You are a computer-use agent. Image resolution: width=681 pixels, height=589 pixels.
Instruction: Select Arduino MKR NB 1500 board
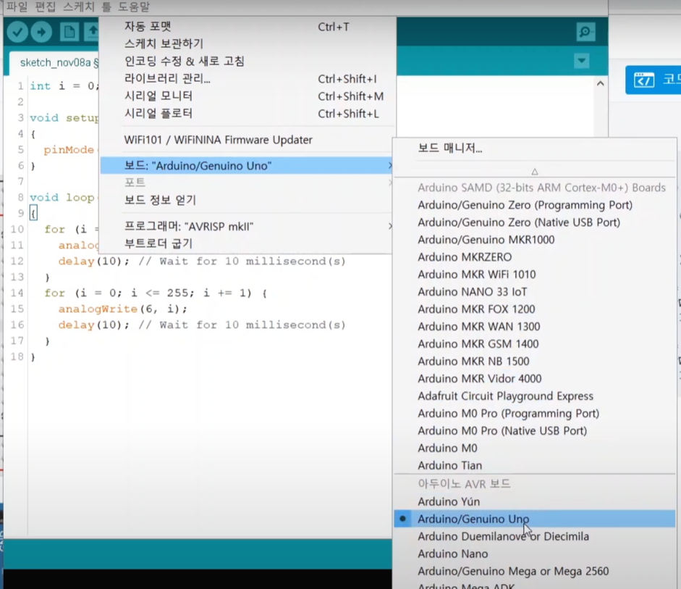click(x=535, y=362)
